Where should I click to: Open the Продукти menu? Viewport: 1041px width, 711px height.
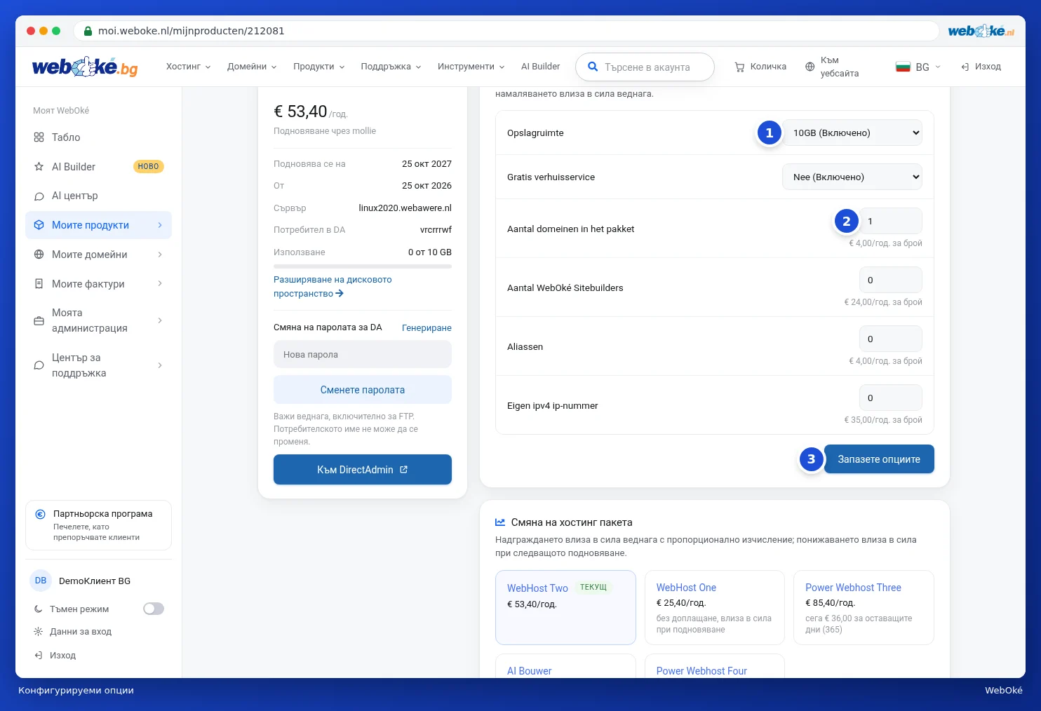(x=319, y=67)
